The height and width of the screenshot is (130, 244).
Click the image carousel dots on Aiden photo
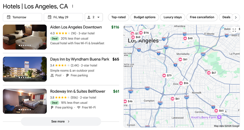[25, 45]
